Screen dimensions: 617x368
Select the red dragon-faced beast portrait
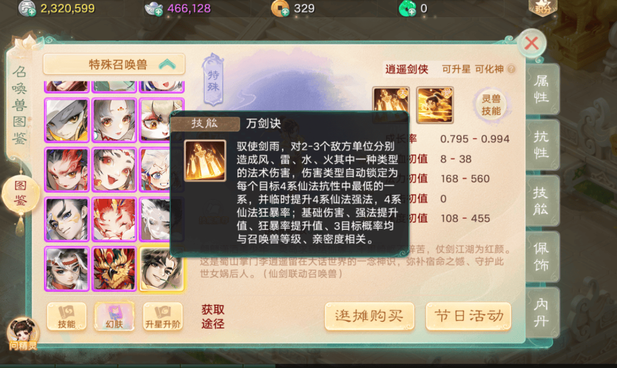115,269
